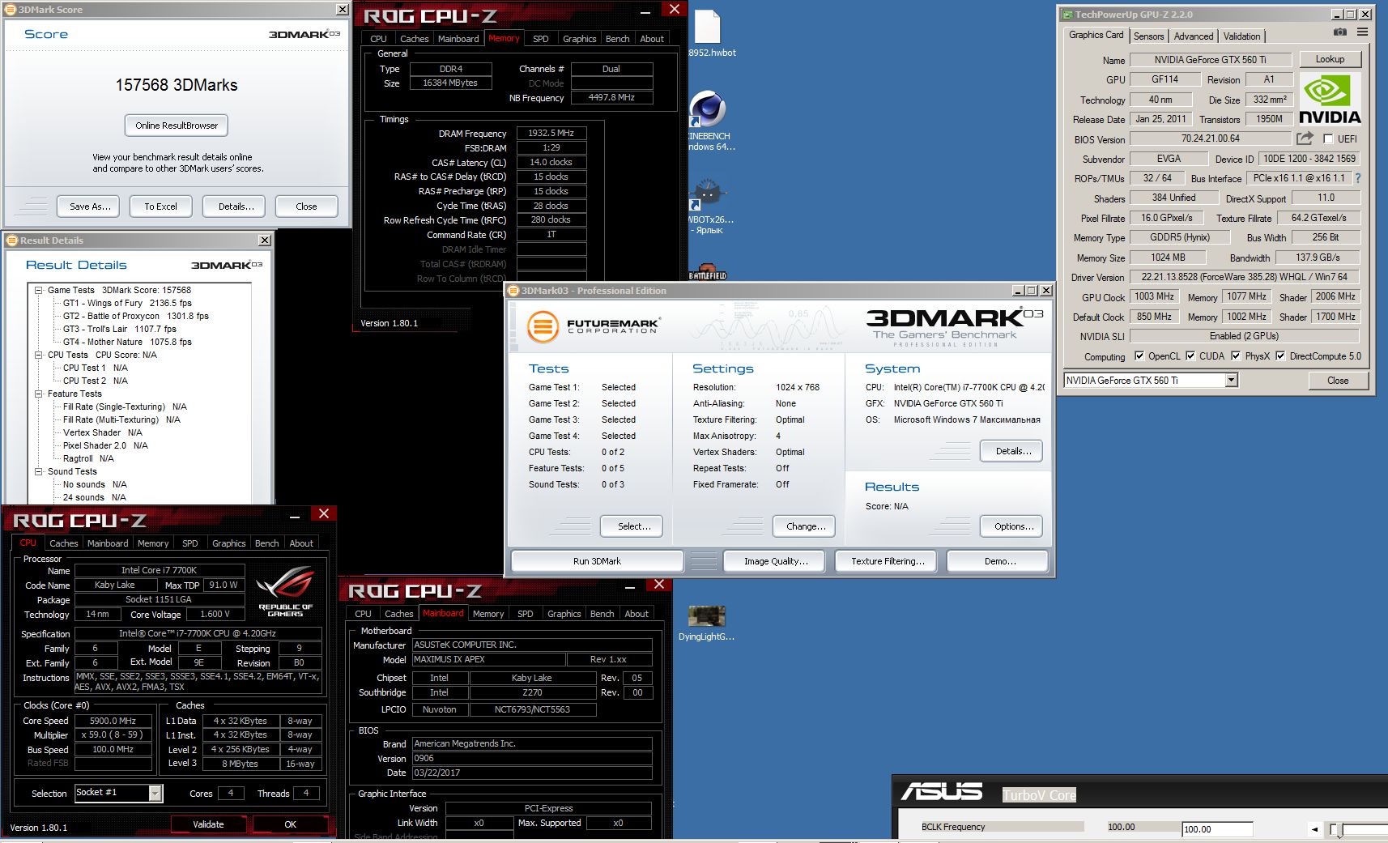The width and height of the screenshot is (1388, 843).
Task: Click the NVIDIA logo in GPU-Z
Action: (1330, 100)
